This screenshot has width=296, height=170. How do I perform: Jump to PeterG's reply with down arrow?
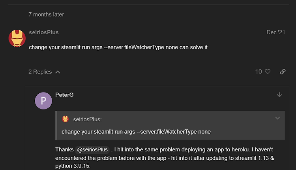[x=279, y=95]
